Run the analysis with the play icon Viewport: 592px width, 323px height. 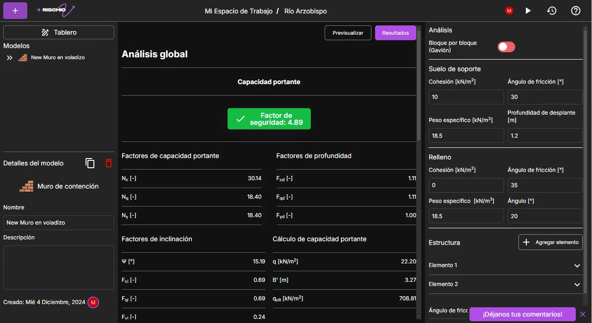point(528,11)
